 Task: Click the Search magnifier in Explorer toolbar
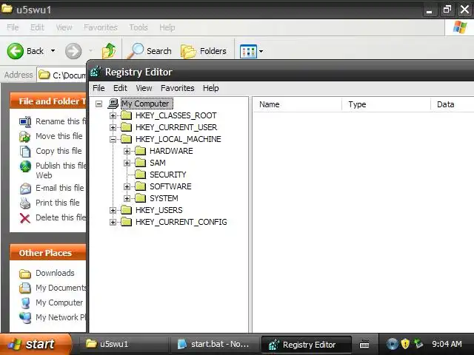pos(136,50)
